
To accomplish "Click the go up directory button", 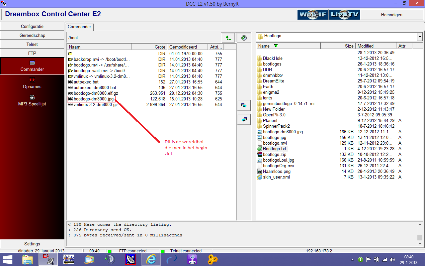I will [x=228, y=38].
